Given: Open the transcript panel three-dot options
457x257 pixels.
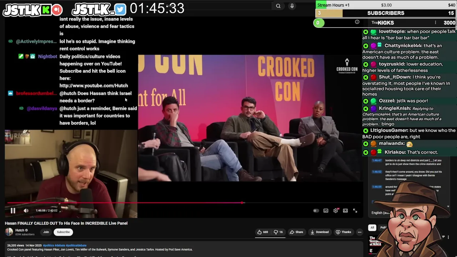Looking at the screenshot, I should tap(435, 22).
